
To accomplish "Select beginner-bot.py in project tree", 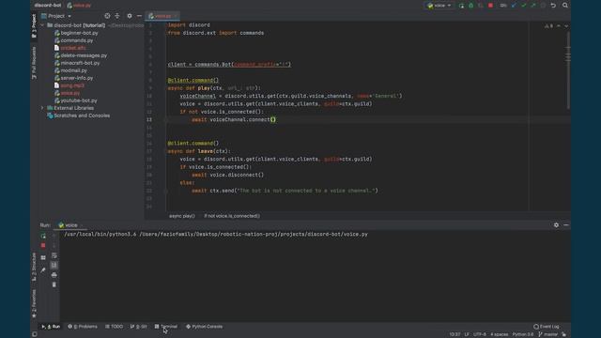I will (x=76, y=33).
